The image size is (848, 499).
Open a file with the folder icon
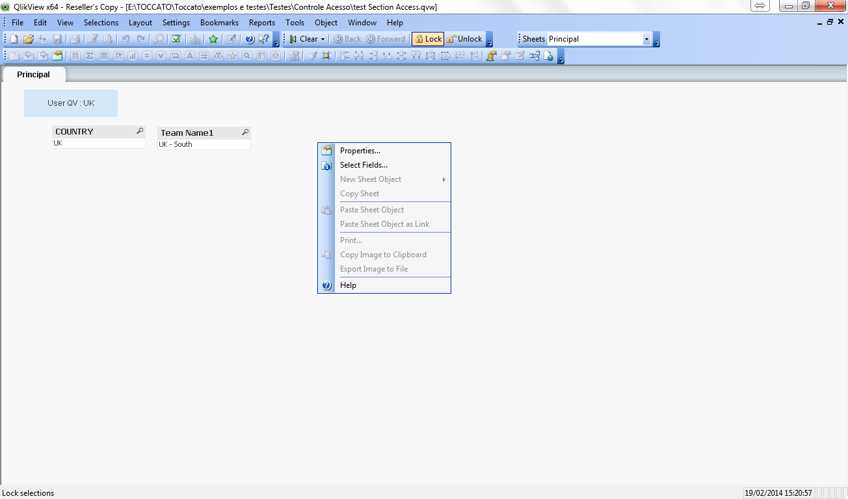coord(29,39)
